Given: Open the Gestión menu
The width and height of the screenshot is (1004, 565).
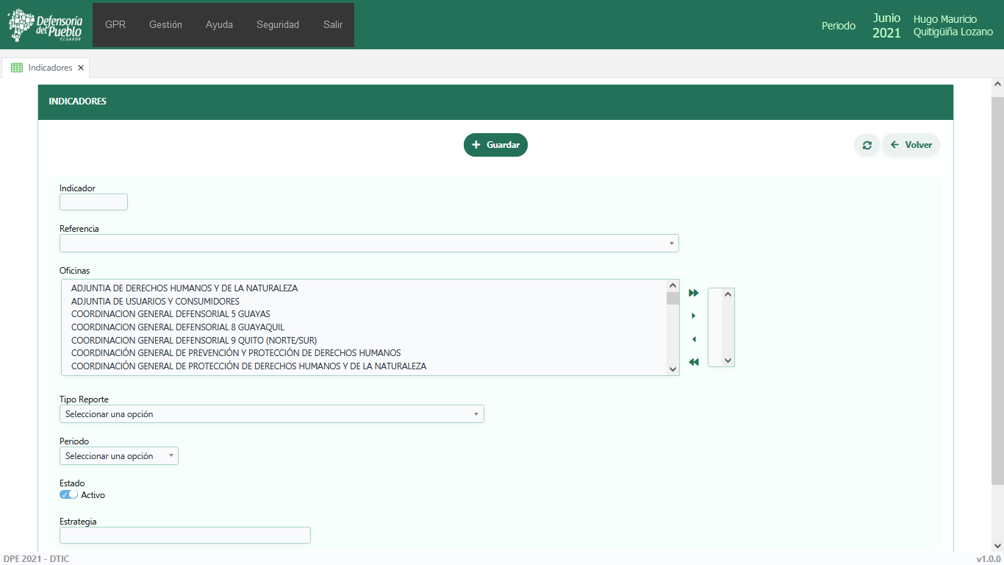Looking at the screenshot, I should (165, 24).
